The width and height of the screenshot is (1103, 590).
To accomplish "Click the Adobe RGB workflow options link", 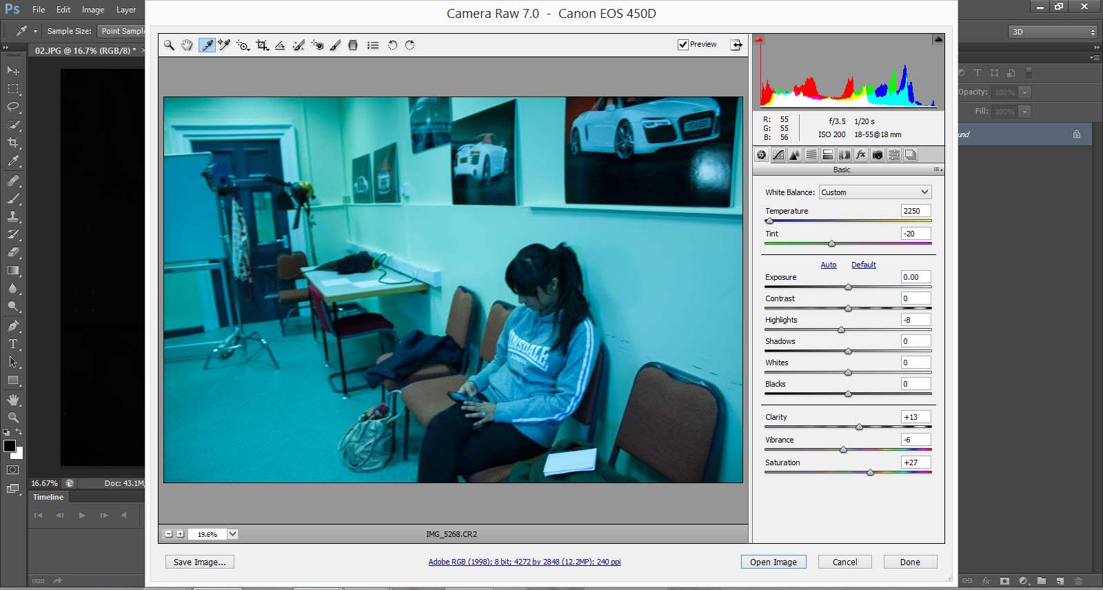I will (524, 562).
